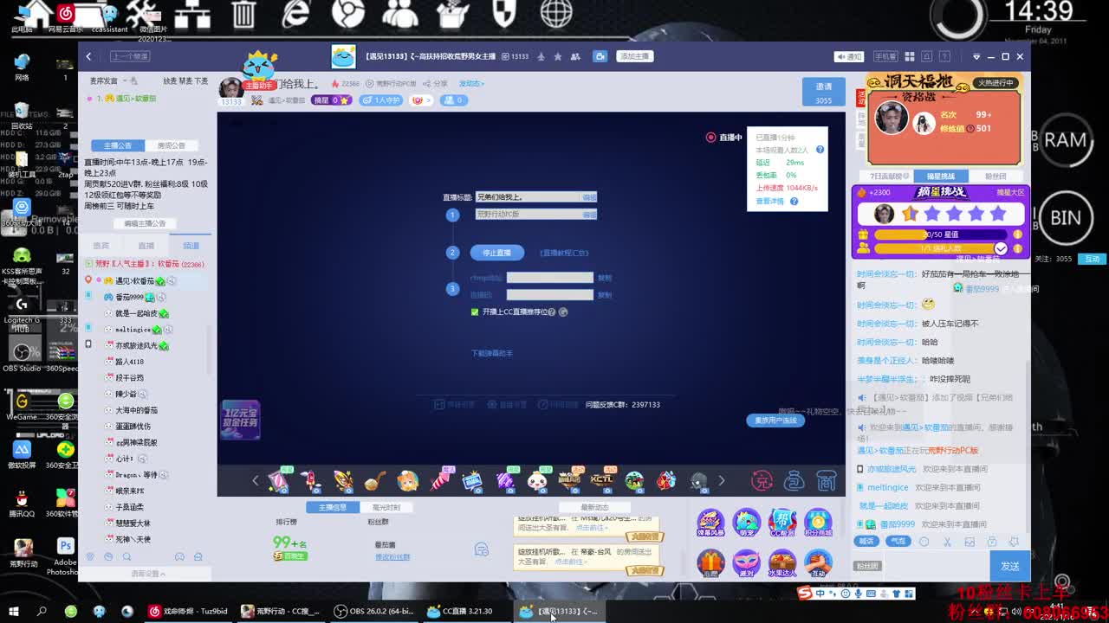Open the four-square grid icon in title bar
The height and width of the screenshot is (623, 1109).
[909, 56]
